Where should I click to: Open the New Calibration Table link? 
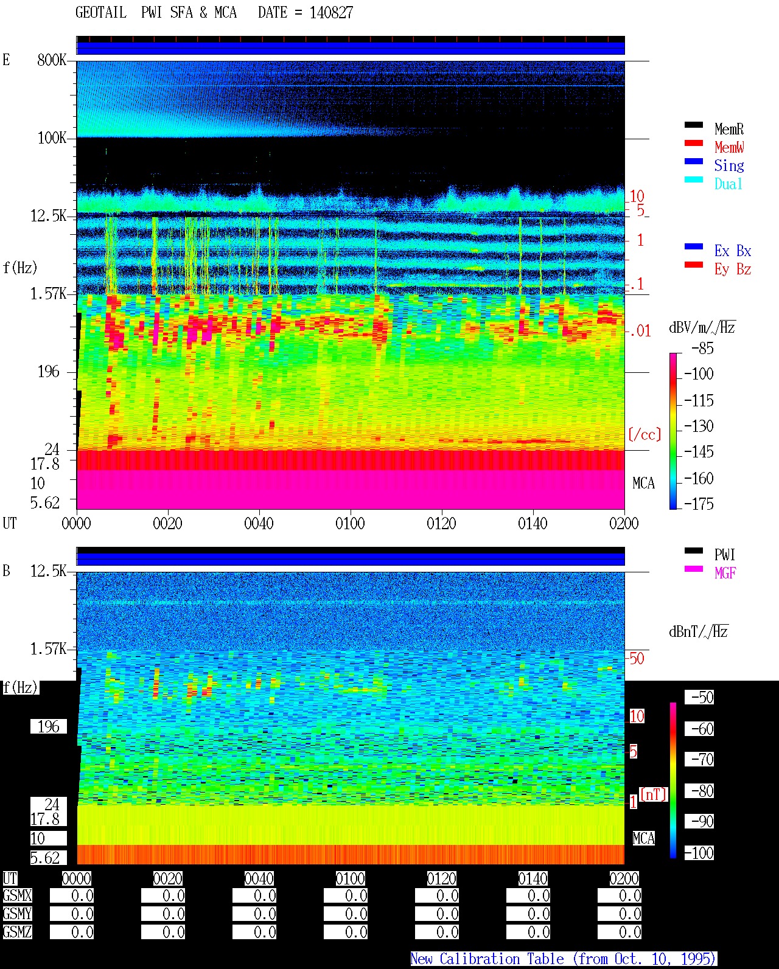pos(564,959)
